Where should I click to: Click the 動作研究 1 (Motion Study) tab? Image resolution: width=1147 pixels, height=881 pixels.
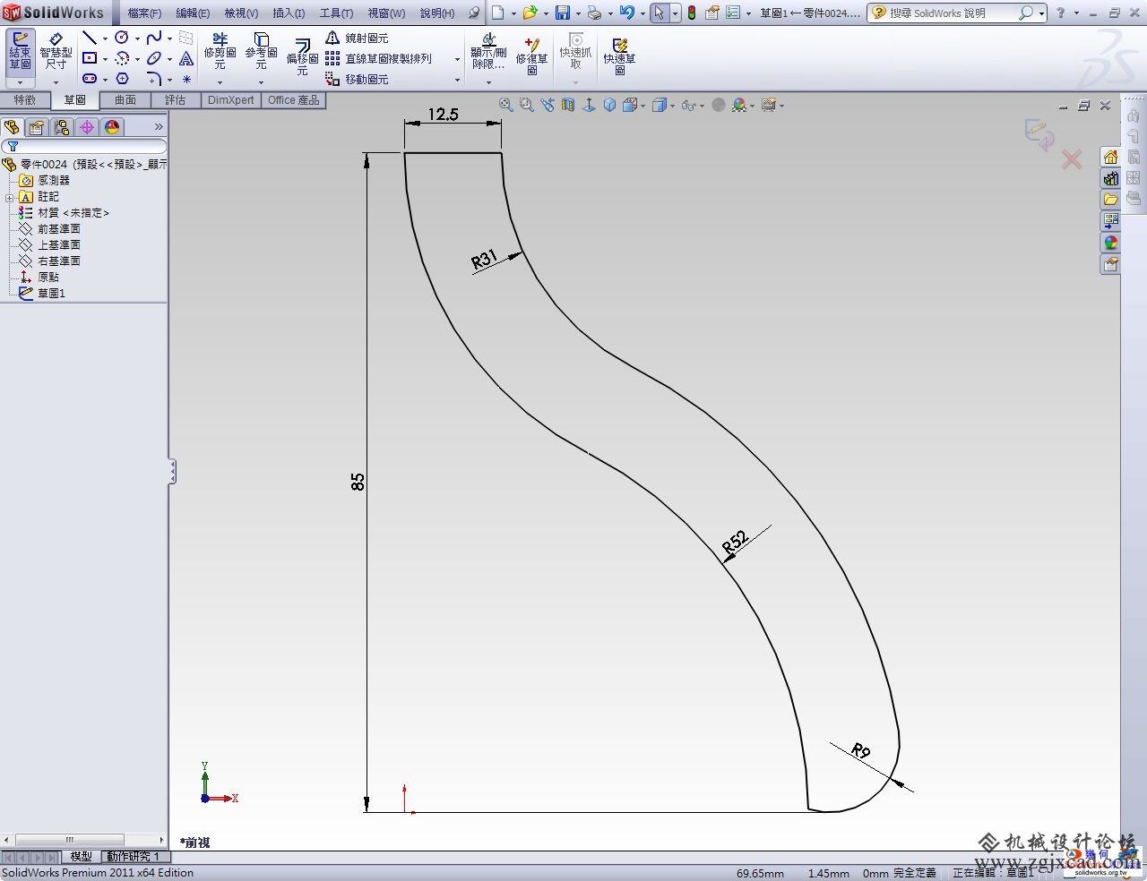point(133,857)
